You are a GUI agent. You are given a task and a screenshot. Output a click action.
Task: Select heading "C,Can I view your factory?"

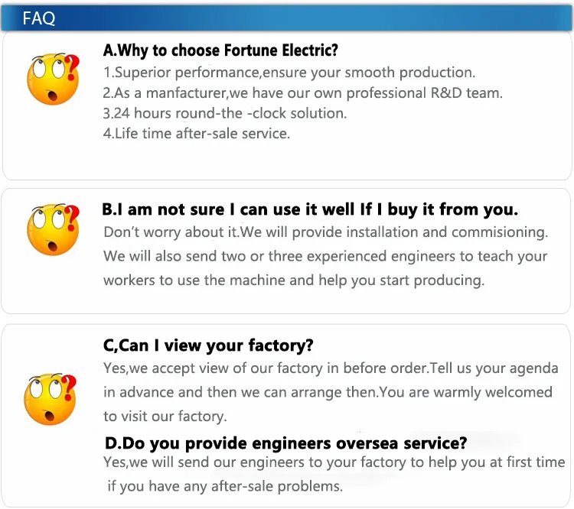[208, 345]
